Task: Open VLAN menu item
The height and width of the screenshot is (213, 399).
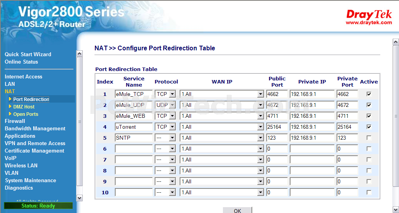Action: 11,173
